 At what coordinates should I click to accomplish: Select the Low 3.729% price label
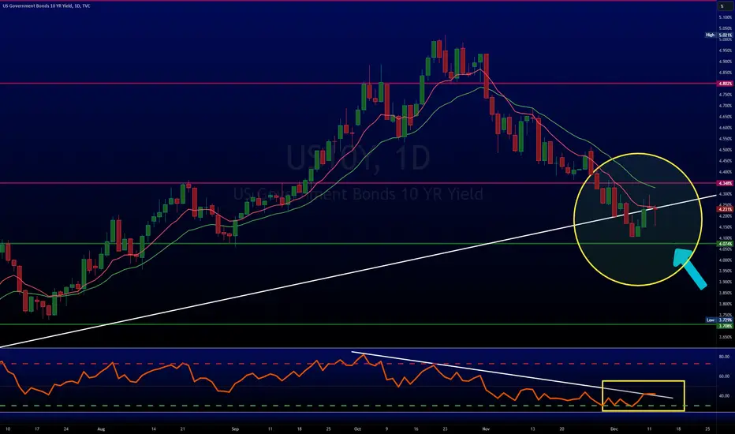tap(719, 320)
